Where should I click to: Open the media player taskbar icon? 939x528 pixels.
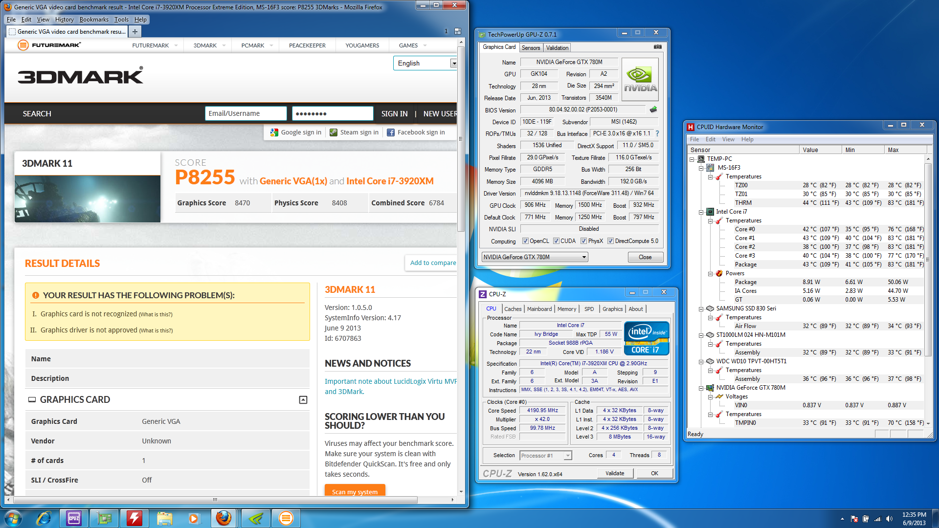click(x=194, y=518)
